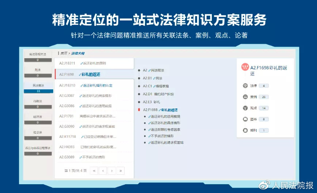Click the 案例 count badge 26

[264, 97]
